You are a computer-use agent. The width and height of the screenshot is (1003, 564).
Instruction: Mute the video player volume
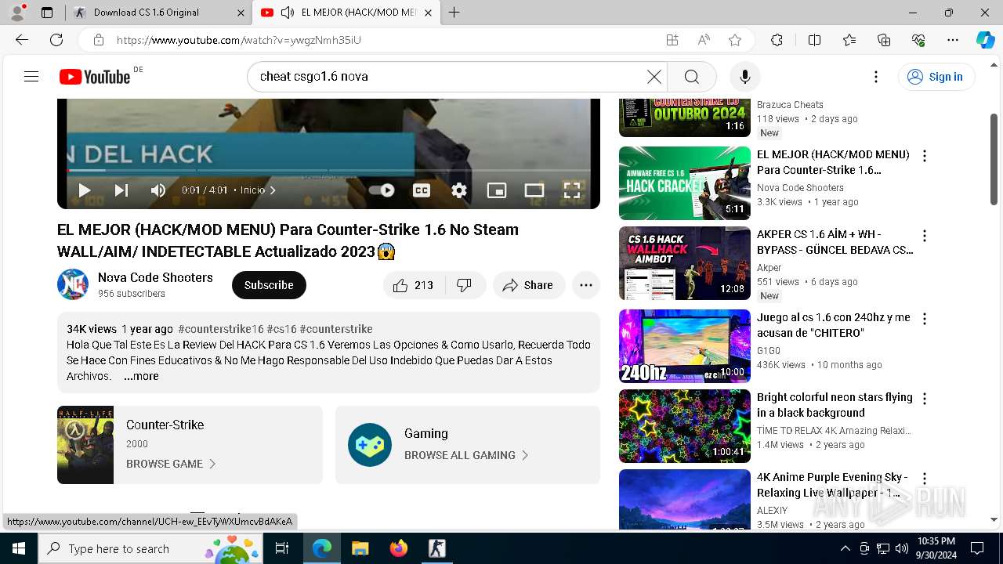(x=158, y=190)
